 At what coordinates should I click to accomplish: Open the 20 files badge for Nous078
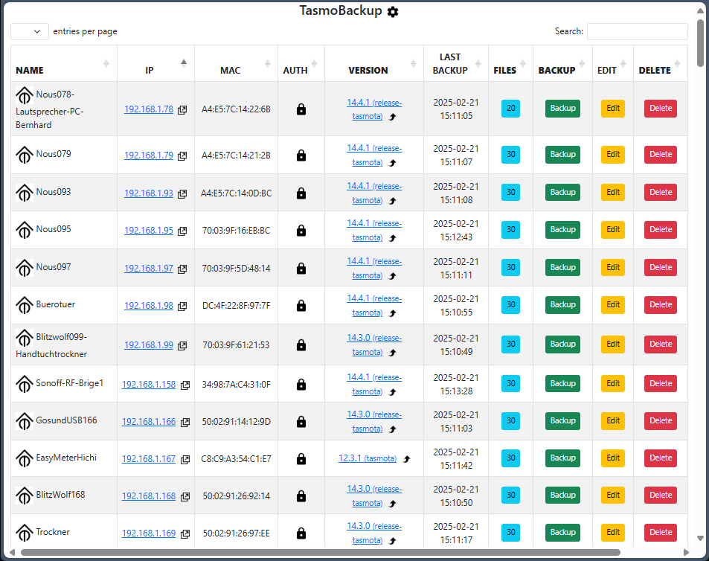click(510, 109)
